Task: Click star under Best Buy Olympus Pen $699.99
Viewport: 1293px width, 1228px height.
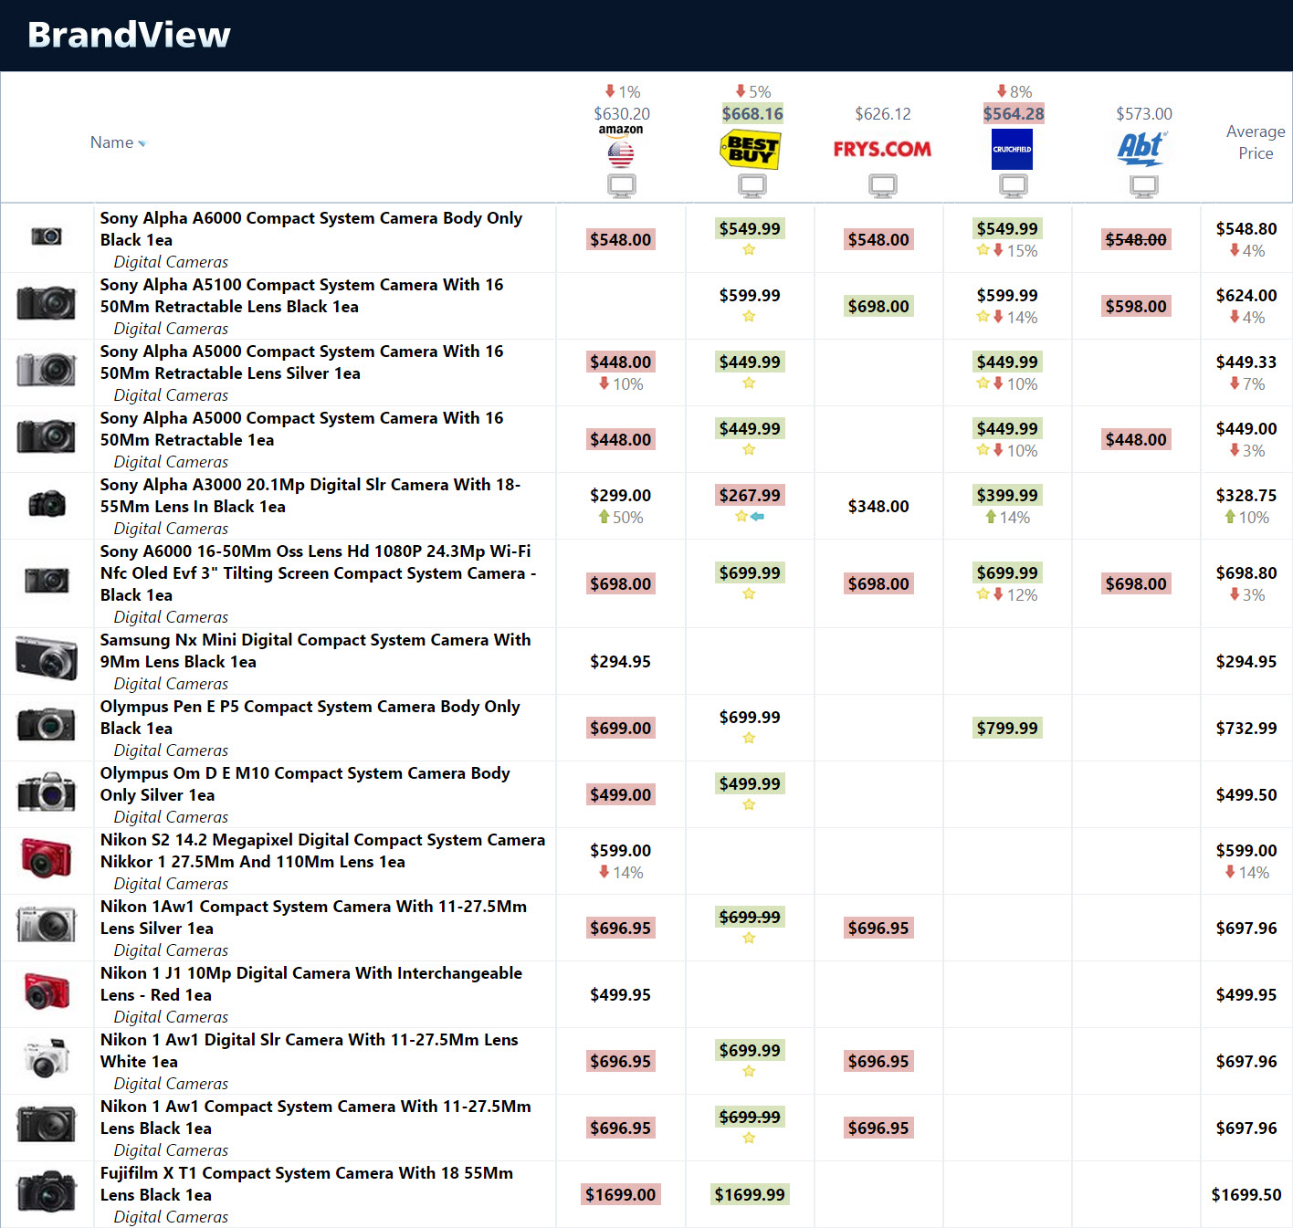Action: [749, 738]
